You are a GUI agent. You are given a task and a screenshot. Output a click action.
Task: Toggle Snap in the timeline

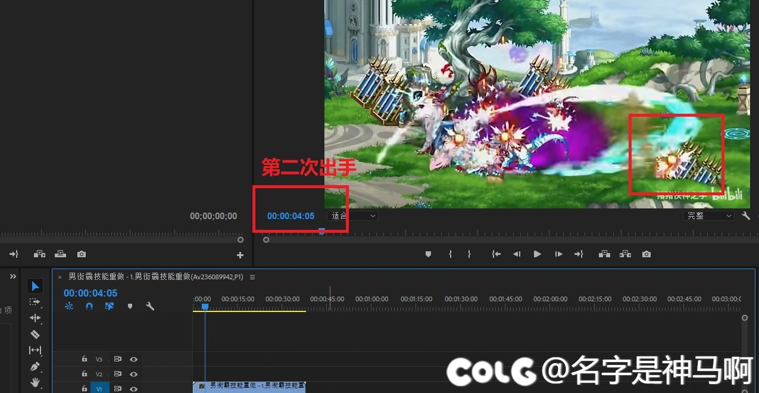[89, 306]
